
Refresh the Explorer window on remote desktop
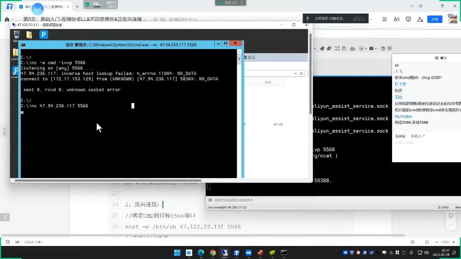coord(301,73)
